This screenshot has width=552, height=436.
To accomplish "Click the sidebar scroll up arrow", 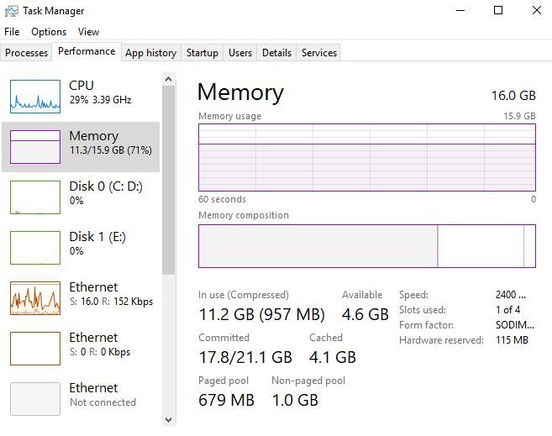I will 168,80.
